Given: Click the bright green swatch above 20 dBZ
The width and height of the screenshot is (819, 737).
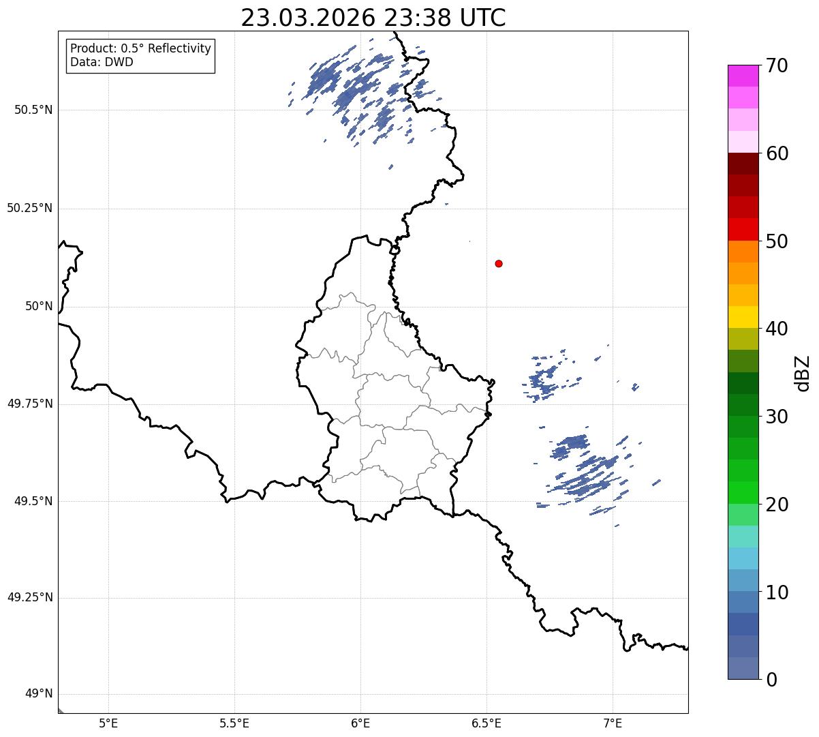Looking at the screenshot, I should coord(743,492).
